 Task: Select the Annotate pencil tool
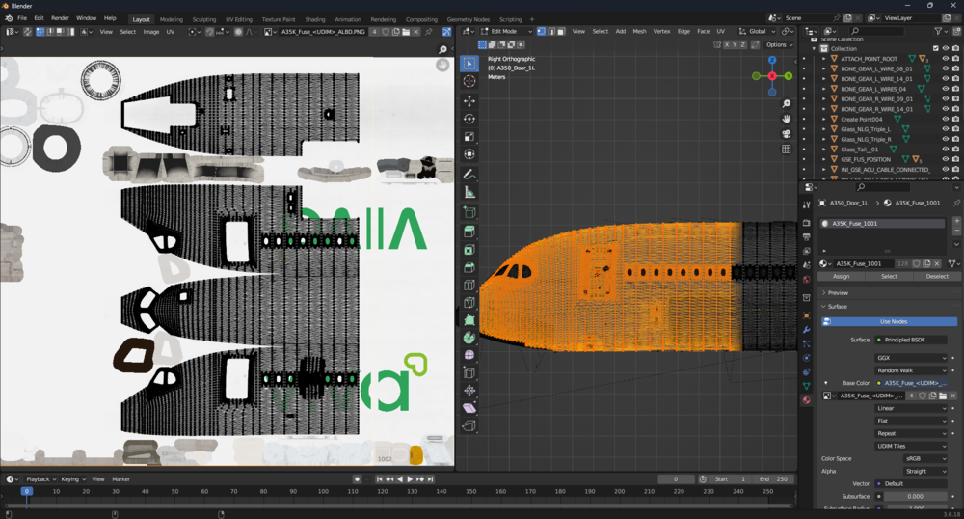click(x=469, y=174)
